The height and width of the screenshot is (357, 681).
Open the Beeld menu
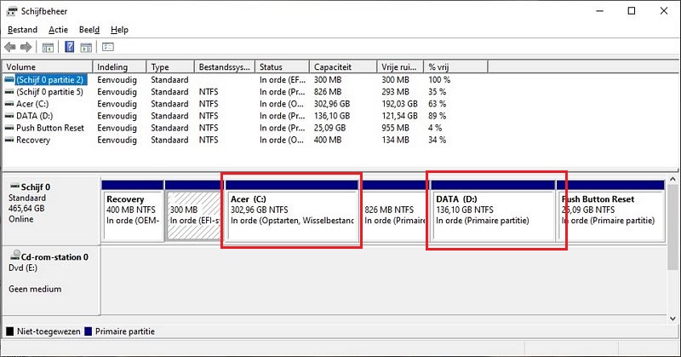pos(89,30)
